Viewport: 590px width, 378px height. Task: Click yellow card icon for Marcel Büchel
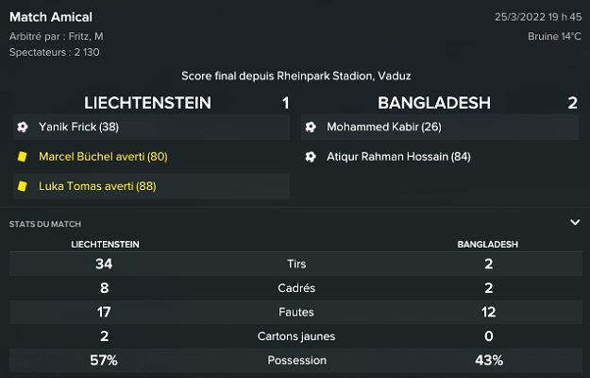click(x=22, y=157)
